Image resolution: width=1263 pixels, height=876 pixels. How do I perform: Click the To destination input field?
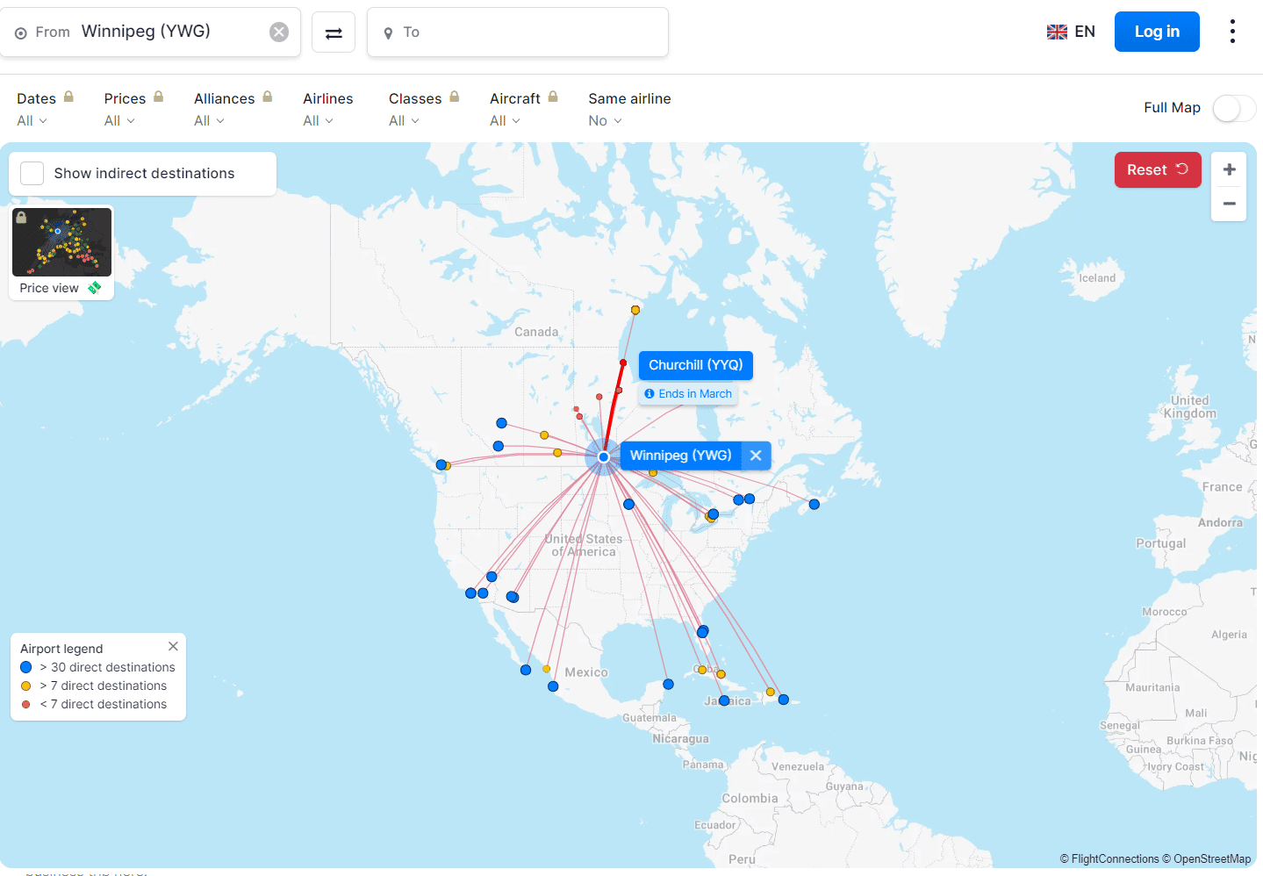click(x=518, y=32)
